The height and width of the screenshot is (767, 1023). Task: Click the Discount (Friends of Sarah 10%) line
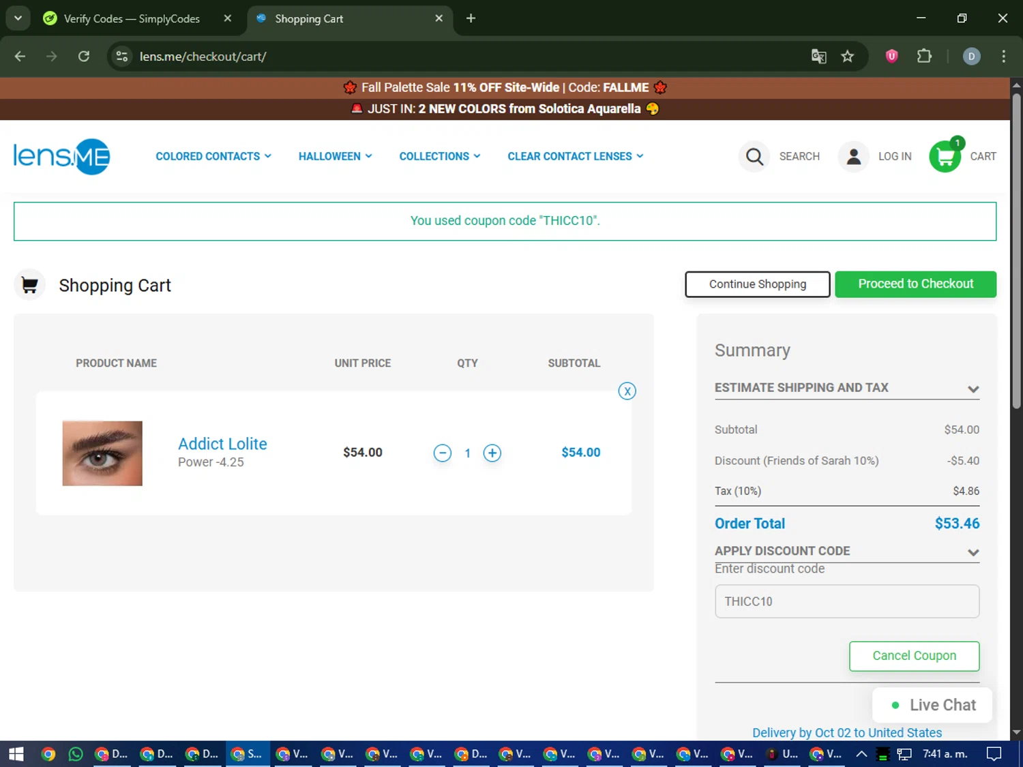pyautogui.click(x=847, y=461)
